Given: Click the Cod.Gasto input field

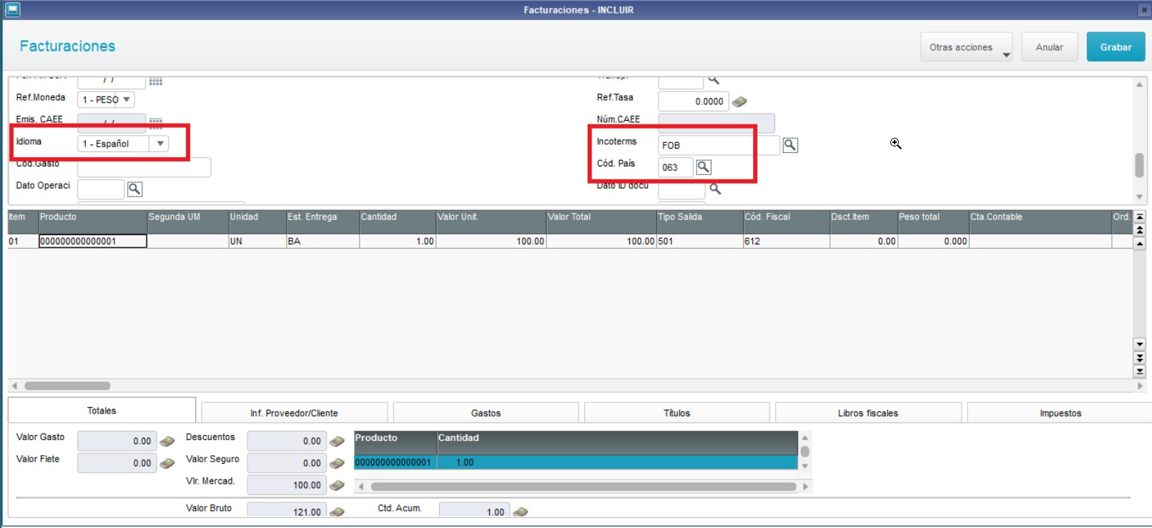Looking at the screenshot, I should click(144, 167).
